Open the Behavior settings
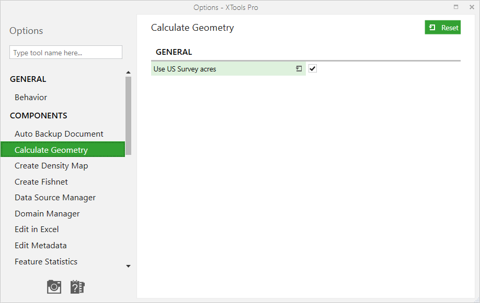This screenshot has height=303, width=480. pos(31,98)
